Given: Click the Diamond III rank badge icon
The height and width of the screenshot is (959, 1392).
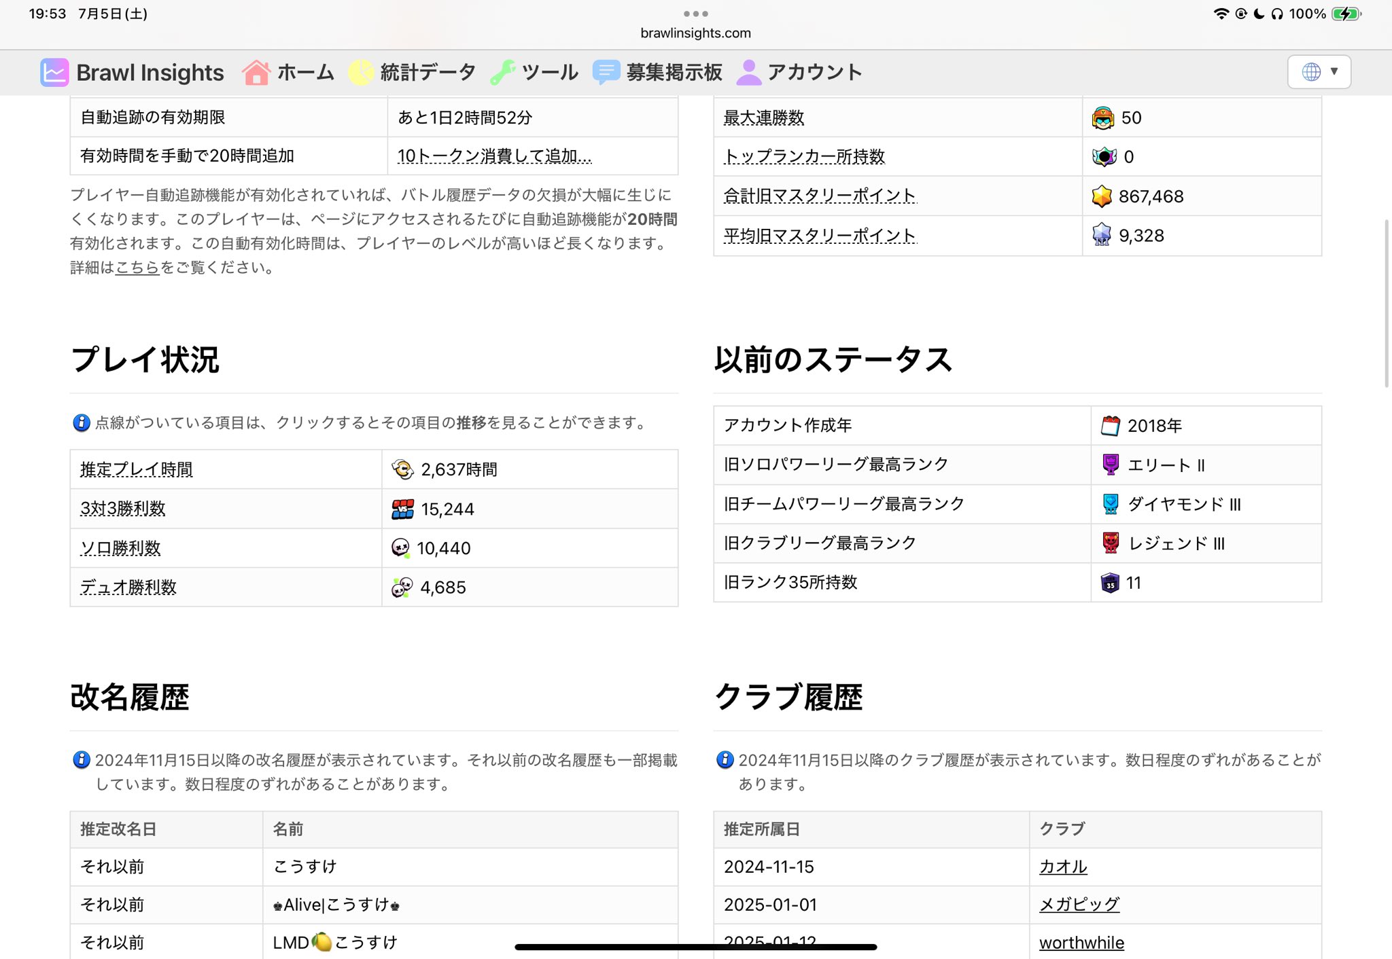Looking at the screenshot, I should 1111,504.
